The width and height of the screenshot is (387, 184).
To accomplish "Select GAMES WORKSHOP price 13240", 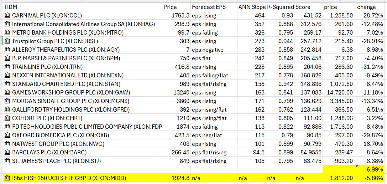I will coord(177,93).
